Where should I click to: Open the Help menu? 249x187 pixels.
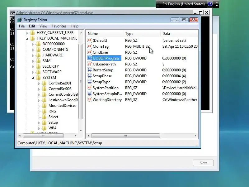tap(74, 26)
